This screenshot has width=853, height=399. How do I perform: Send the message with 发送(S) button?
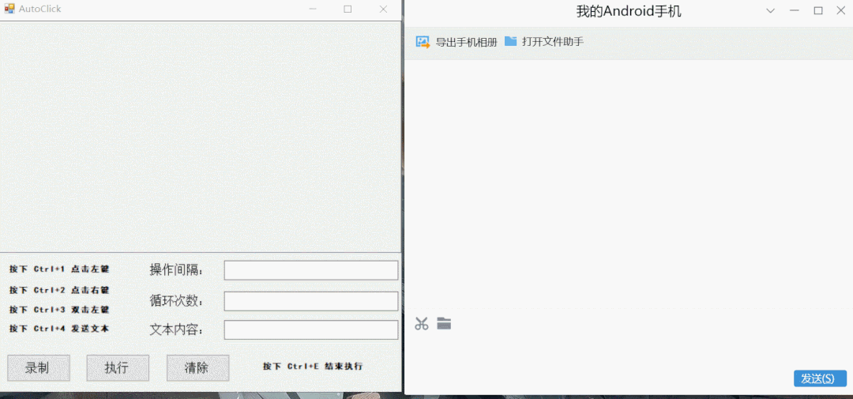click(x=820, y=378)
